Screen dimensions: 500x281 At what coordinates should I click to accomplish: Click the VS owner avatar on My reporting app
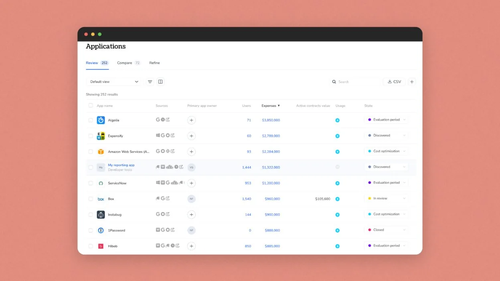coord(192,167)
